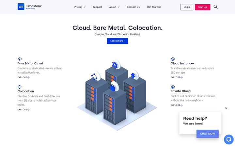235x147 pixels.
Task: Click the Cloud Instances gear-cloud icon
Action: [x=173, y=59]
